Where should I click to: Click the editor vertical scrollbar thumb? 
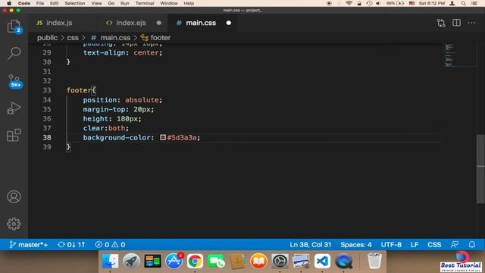point(480,169)
